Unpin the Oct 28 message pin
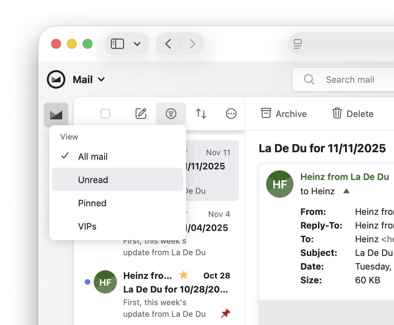The width and height of the screenshot is (394, 325). pos(226,313)
